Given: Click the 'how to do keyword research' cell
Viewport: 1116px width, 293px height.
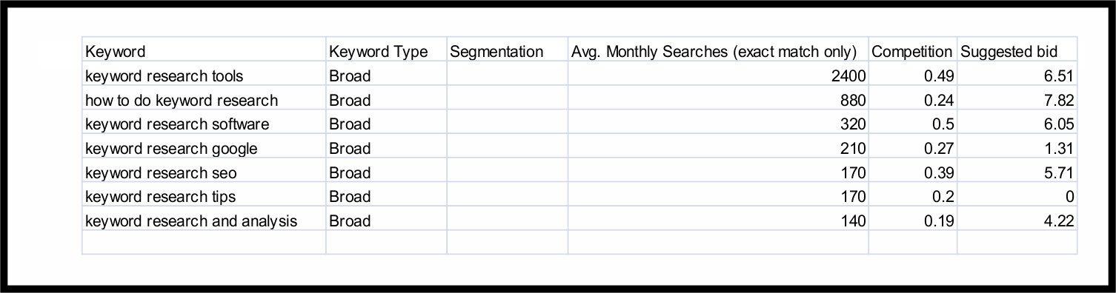Looking at the screenshot, I should pyautogui.click(x=204, y=100).
